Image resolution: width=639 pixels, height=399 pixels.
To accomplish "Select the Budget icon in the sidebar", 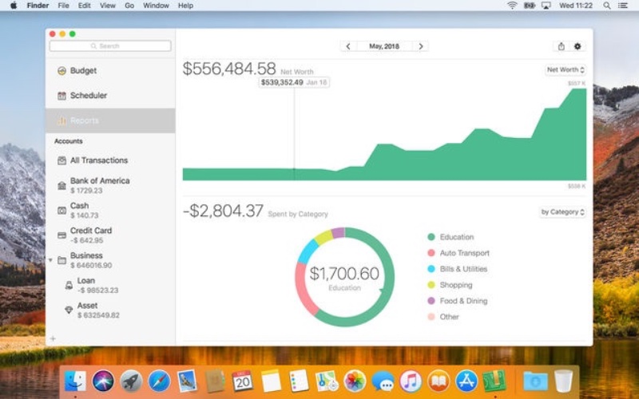I will [x=62, y=71].
